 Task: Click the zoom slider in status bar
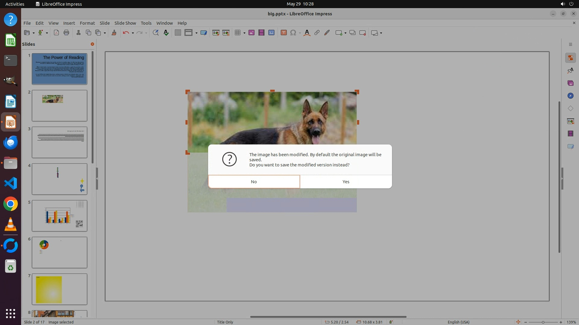(543, 322)
